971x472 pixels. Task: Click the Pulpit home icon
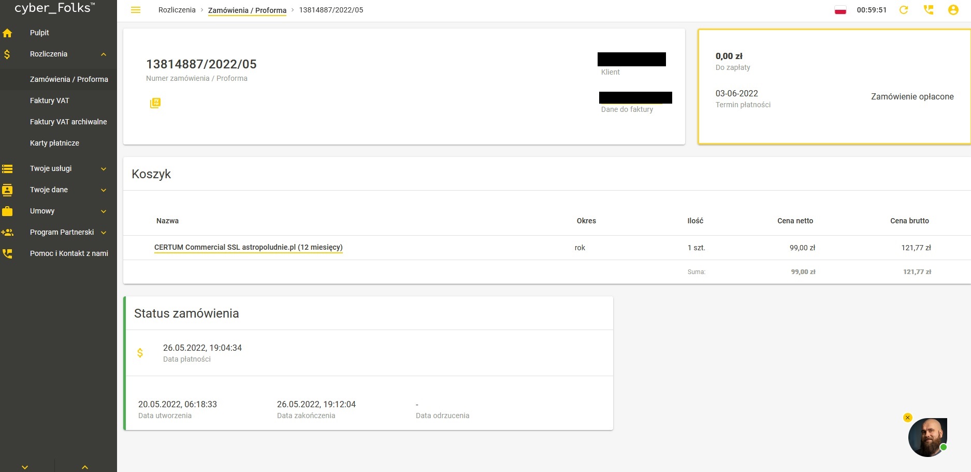[x=7, y=33]
